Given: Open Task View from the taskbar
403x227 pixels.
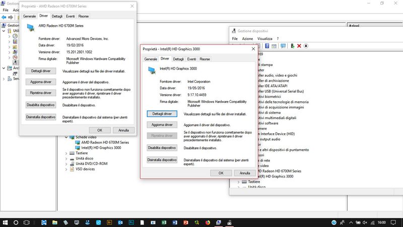Looking at the screenshot, I should [x=27, y=222].
